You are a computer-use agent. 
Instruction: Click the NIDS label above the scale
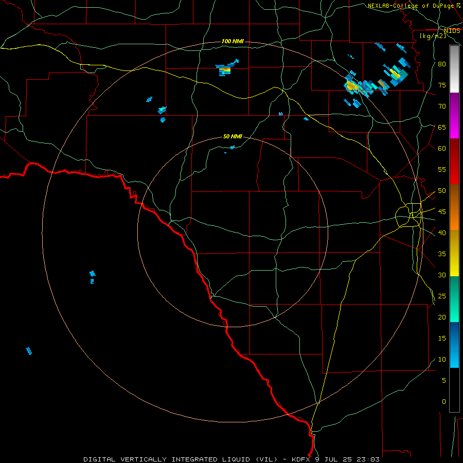(x=452, y=31)
